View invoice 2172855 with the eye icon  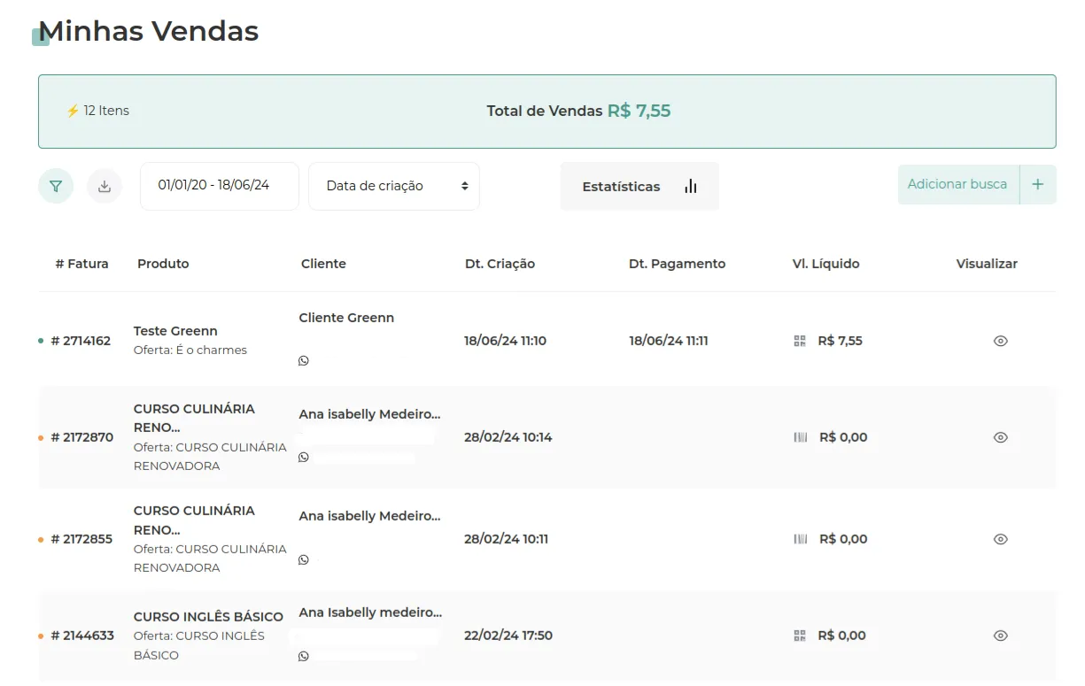(1001, 539)
